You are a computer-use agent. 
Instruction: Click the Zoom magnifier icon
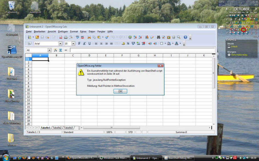point(179,37)
